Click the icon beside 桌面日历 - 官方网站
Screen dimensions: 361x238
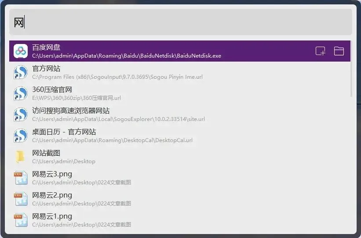(x=21, y=135)
